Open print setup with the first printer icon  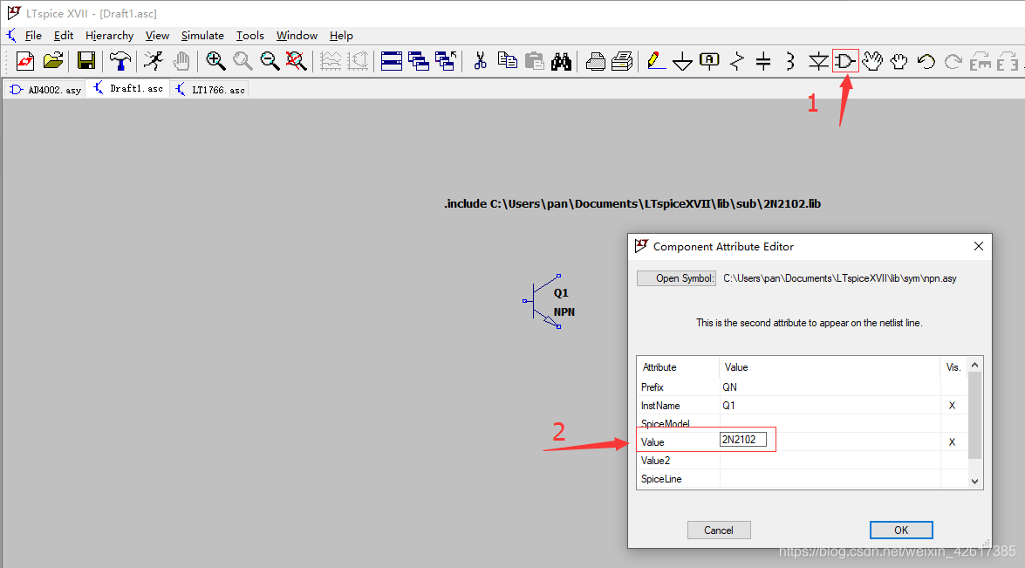[595, 61]
